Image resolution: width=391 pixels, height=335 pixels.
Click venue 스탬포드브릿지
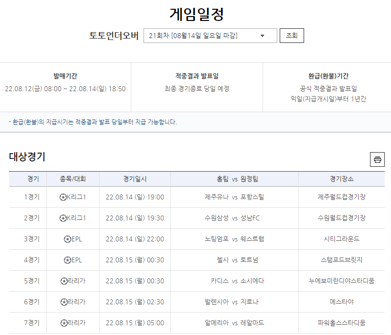[342, 260]
